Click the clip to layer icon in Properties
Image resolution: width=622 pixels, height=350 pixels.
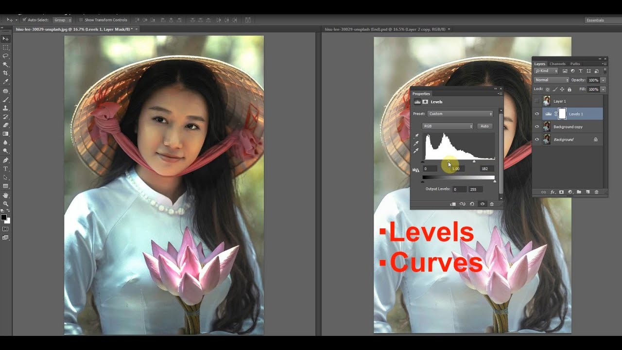click(x=453, y=204)
